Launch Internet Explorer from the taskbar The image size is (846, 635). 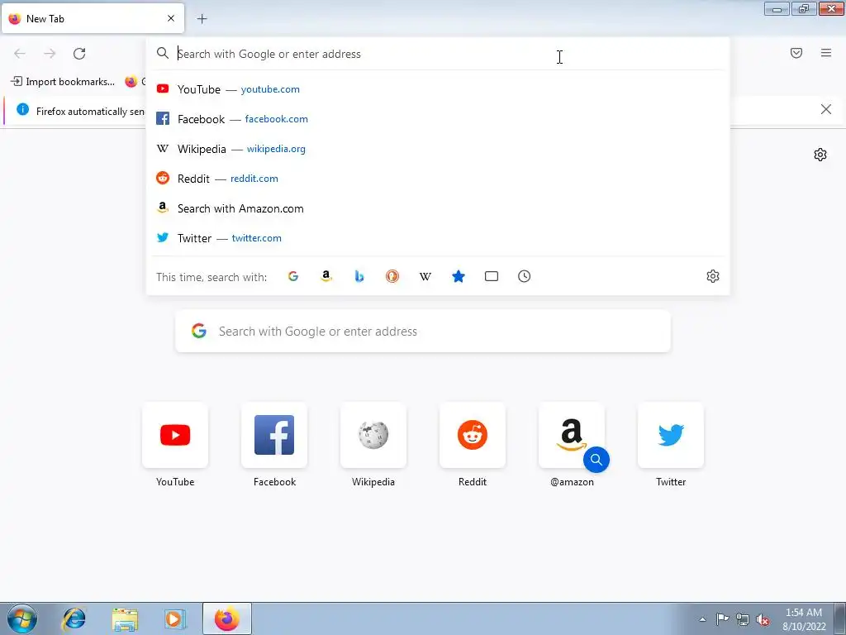74,618
